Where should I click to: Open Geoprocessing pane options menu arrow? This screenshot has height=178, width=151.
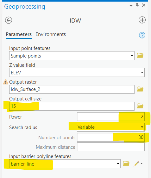[x=131, y=6]
